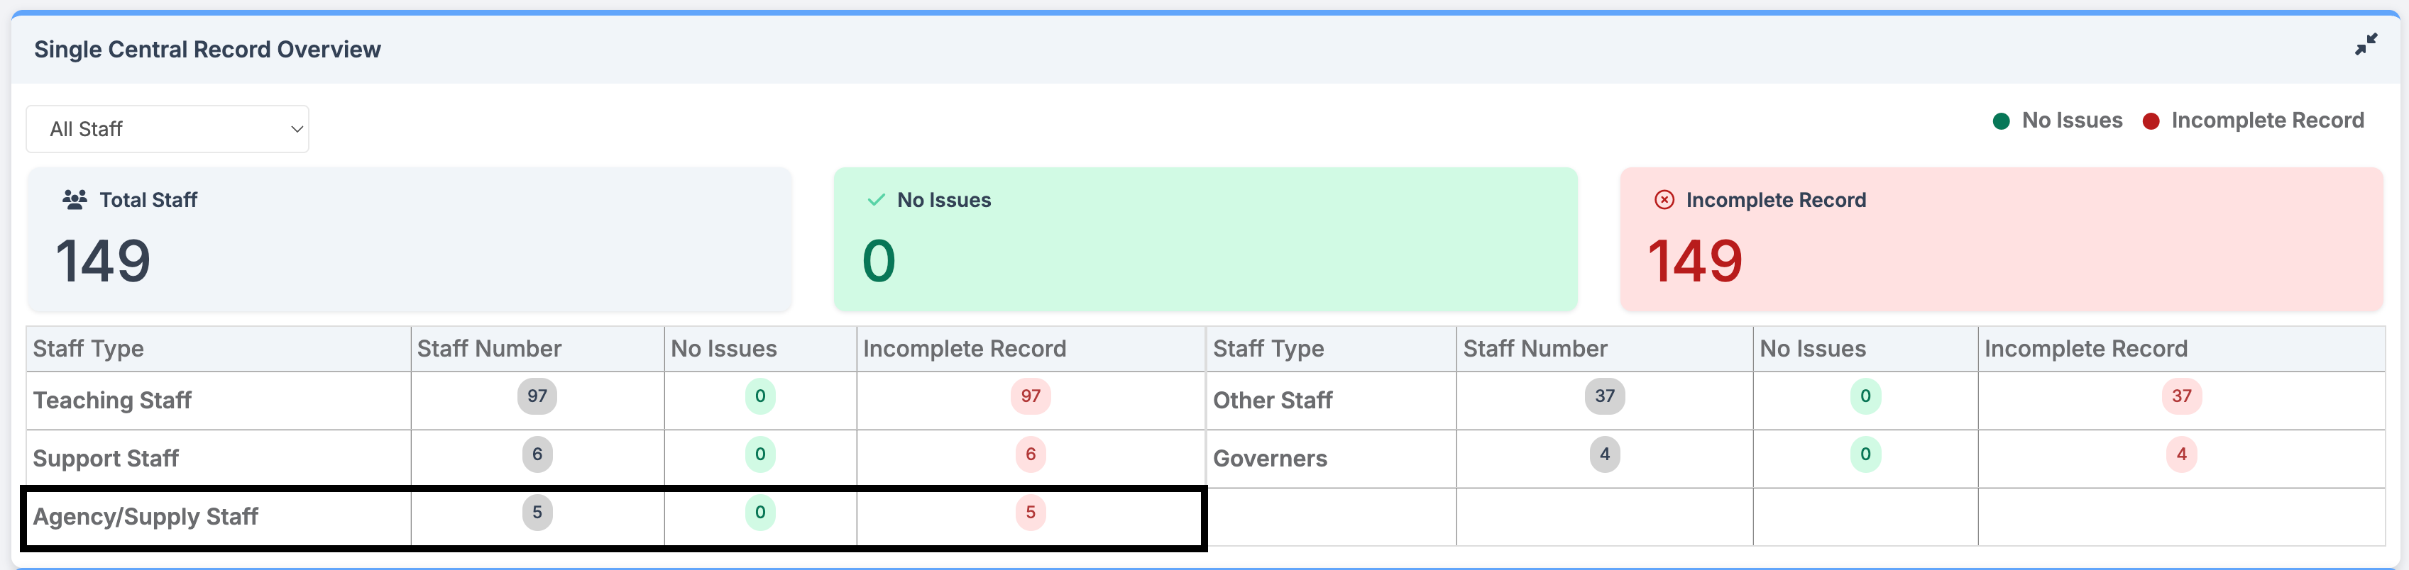Select the Agency/Supply Staff row label
Viewport: 2409px width, 570px height.
pos(146,517)
